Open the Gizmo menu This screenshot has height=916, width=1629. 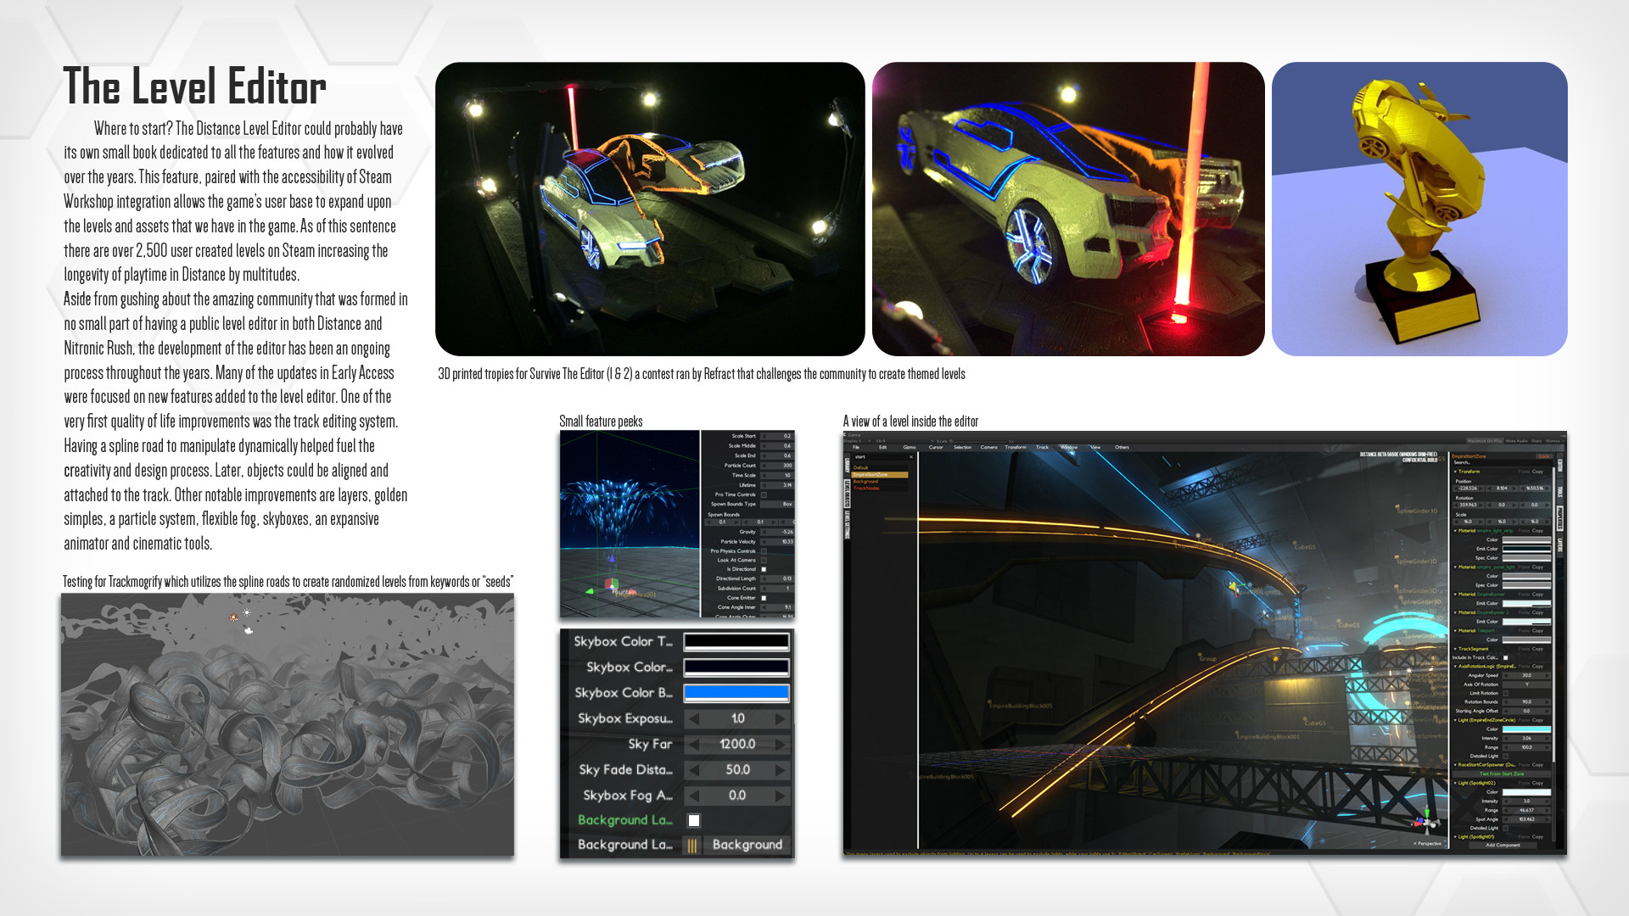click(x=909, y=447)
